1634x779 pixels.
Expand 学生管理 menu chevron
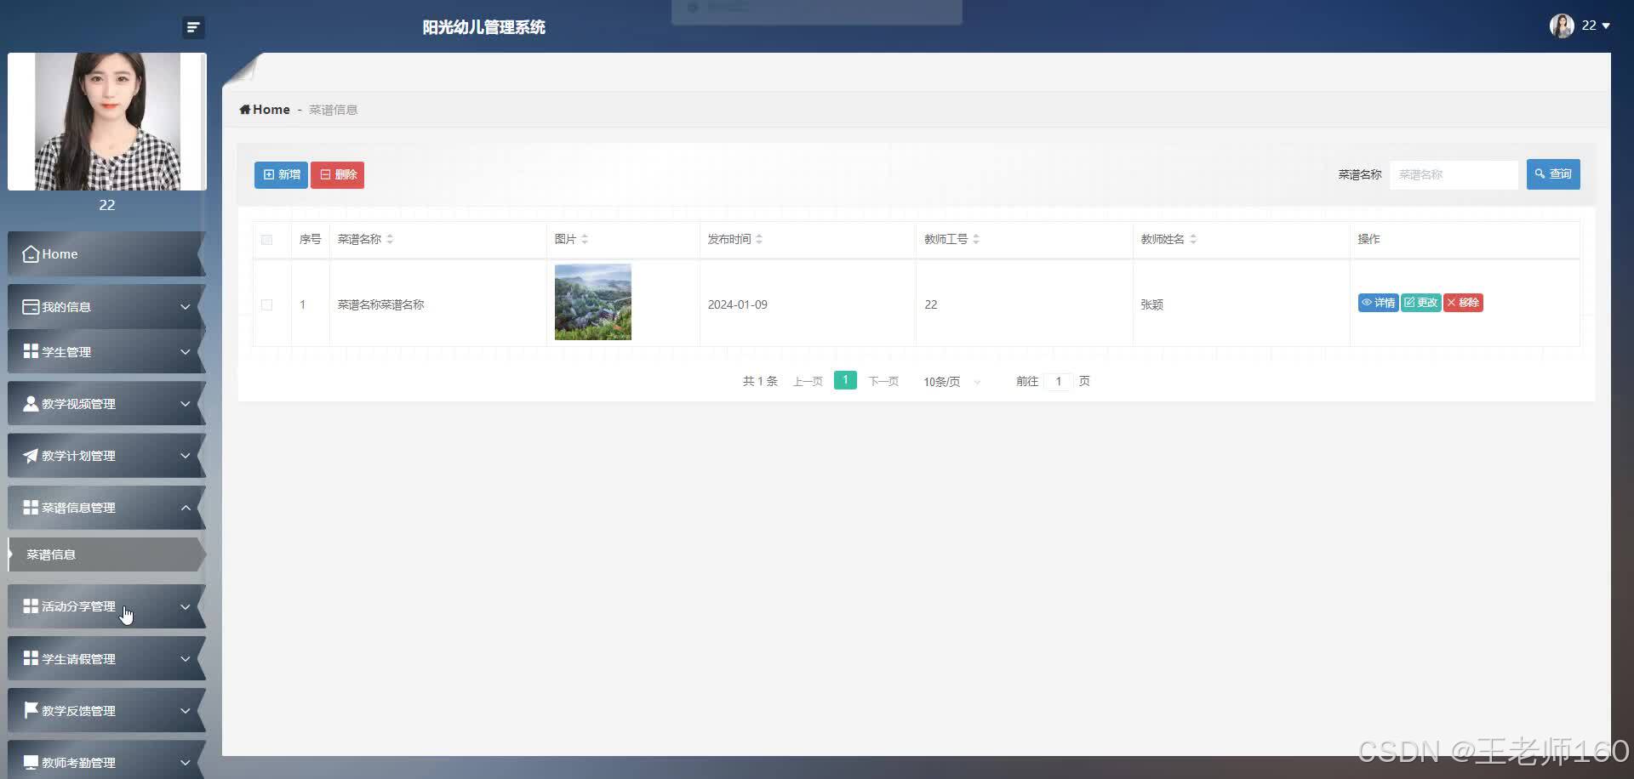click(x=186, y=352)
